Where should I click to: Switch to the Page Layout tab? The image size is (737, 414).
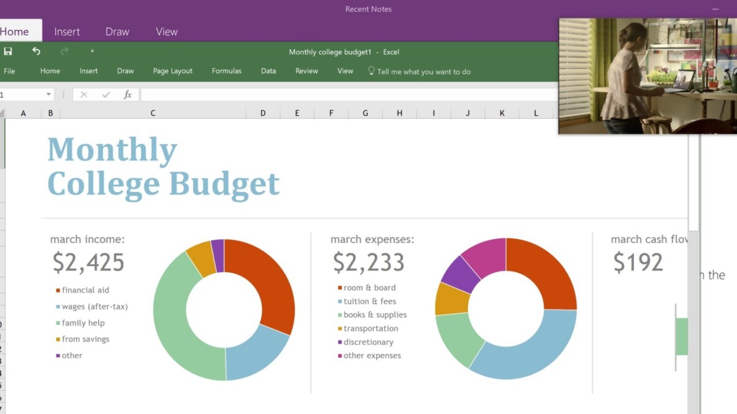(173, 71)
